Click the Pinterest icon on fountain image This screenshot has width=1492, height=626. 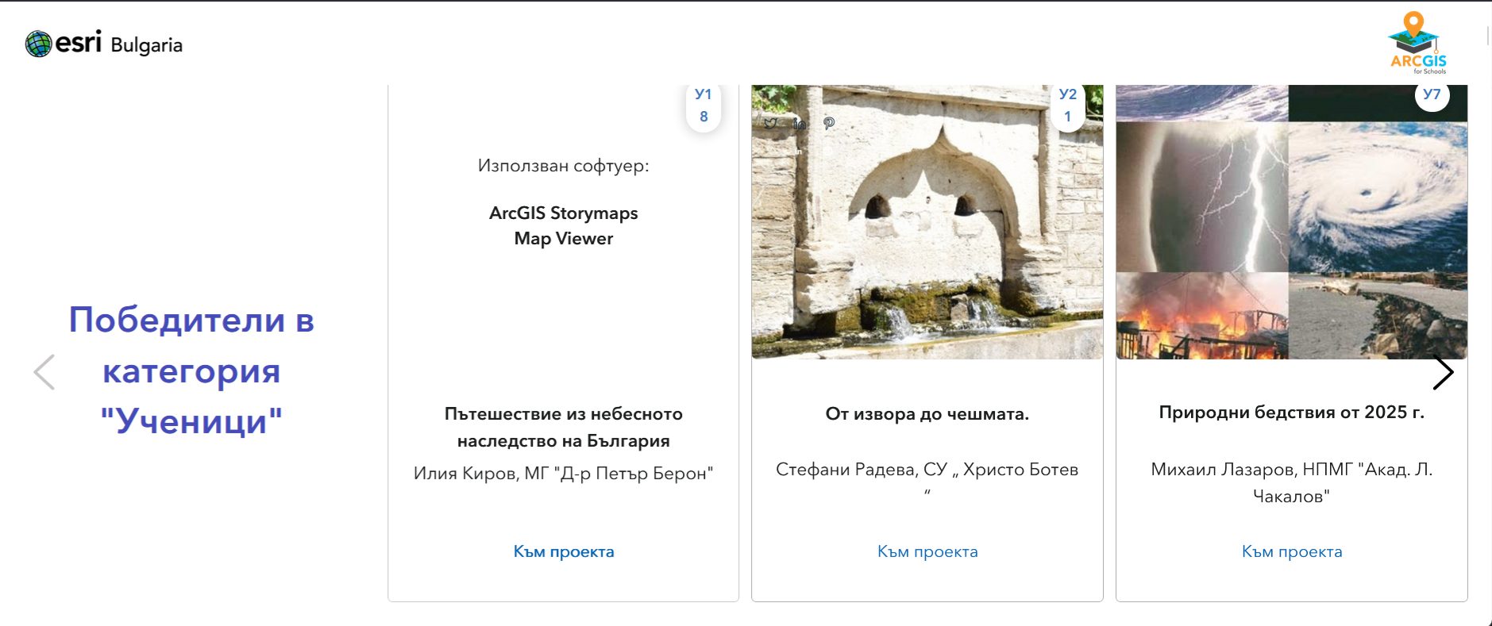pyautogui.click(x=829, y=123)
